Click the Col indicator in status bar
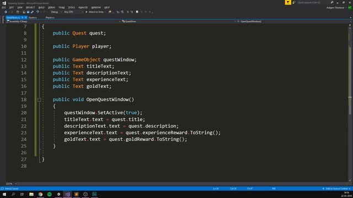The image size is (353, 198). tap(233, 189)
